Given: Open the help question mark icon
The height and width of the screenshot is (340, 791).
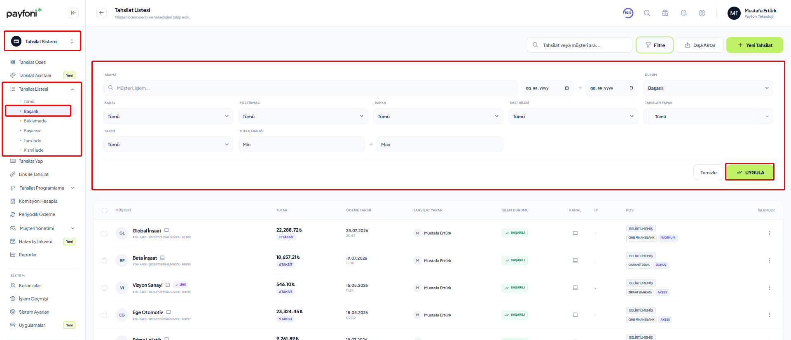Looking at the screenshot, I should 702,13.
